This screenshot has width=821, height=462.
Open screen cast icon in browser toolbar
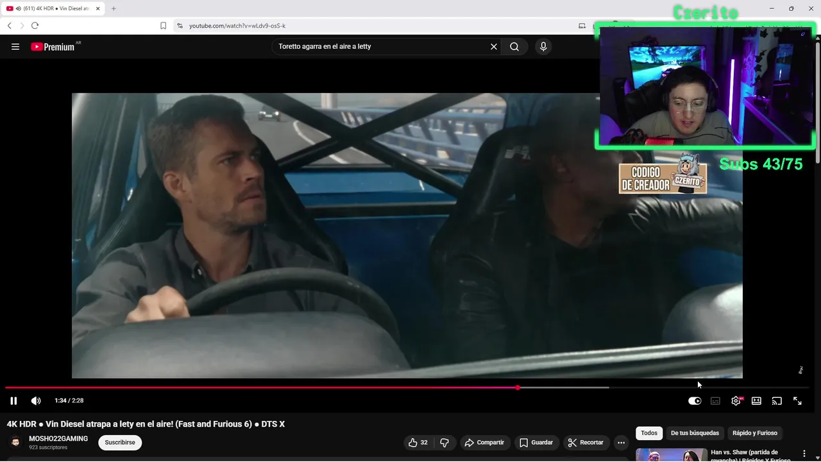[582, 26]
